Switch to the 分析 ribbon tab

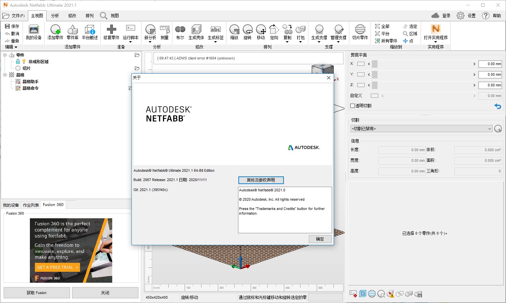[54, 15]
